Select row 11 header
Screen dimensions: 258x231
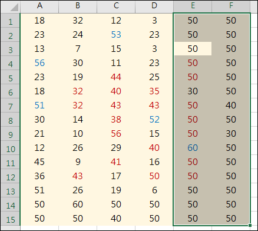coord(11,162)
